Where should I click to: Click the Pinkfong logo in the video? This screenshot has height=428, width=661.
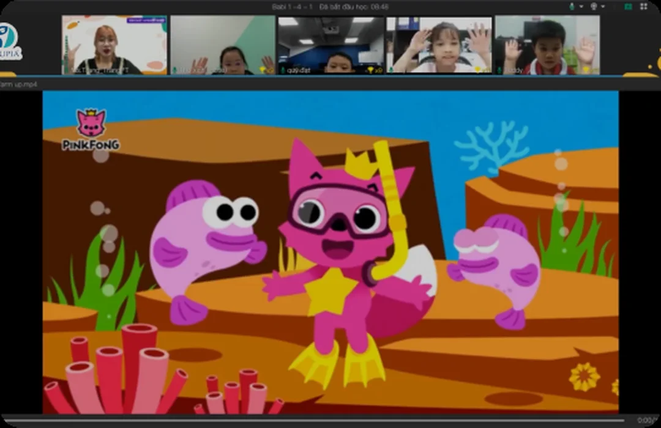click(x=91, y=130)
